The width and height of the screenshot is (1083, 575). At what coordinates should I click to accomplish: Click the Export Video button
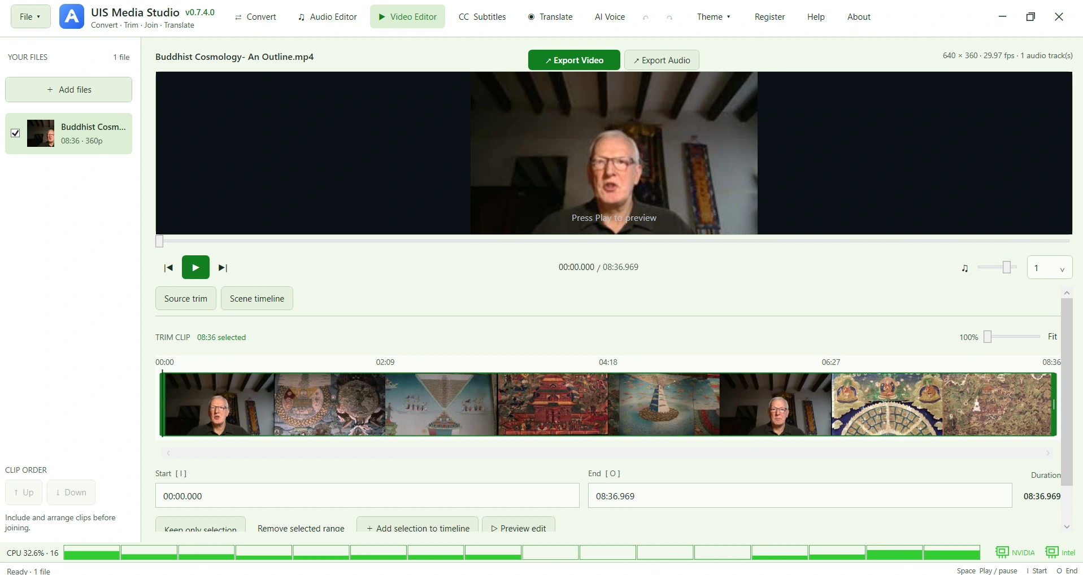click(574, 60)
